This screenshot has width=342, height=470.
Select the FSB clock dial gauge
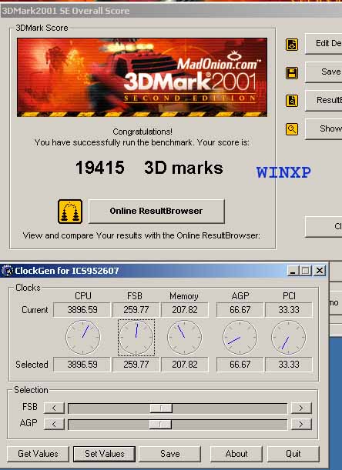[136, 338]
